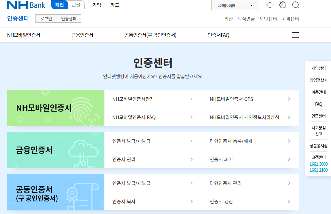Click arrow next to NH모바일인증서 FAQ

[x=192, y=117]
